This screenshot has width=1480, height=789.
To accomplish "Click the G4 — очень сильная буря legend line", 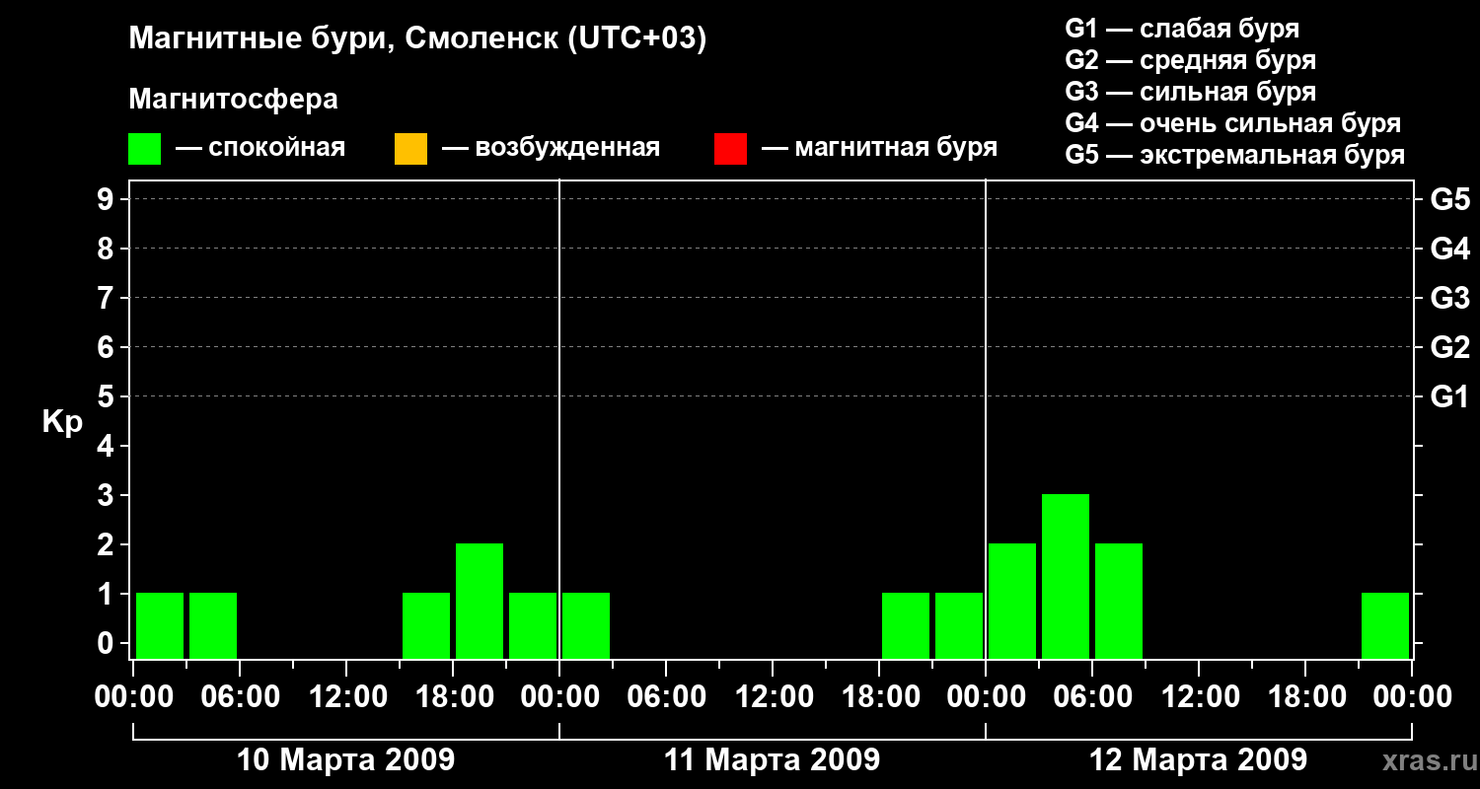I will [x=1233, y=123].
